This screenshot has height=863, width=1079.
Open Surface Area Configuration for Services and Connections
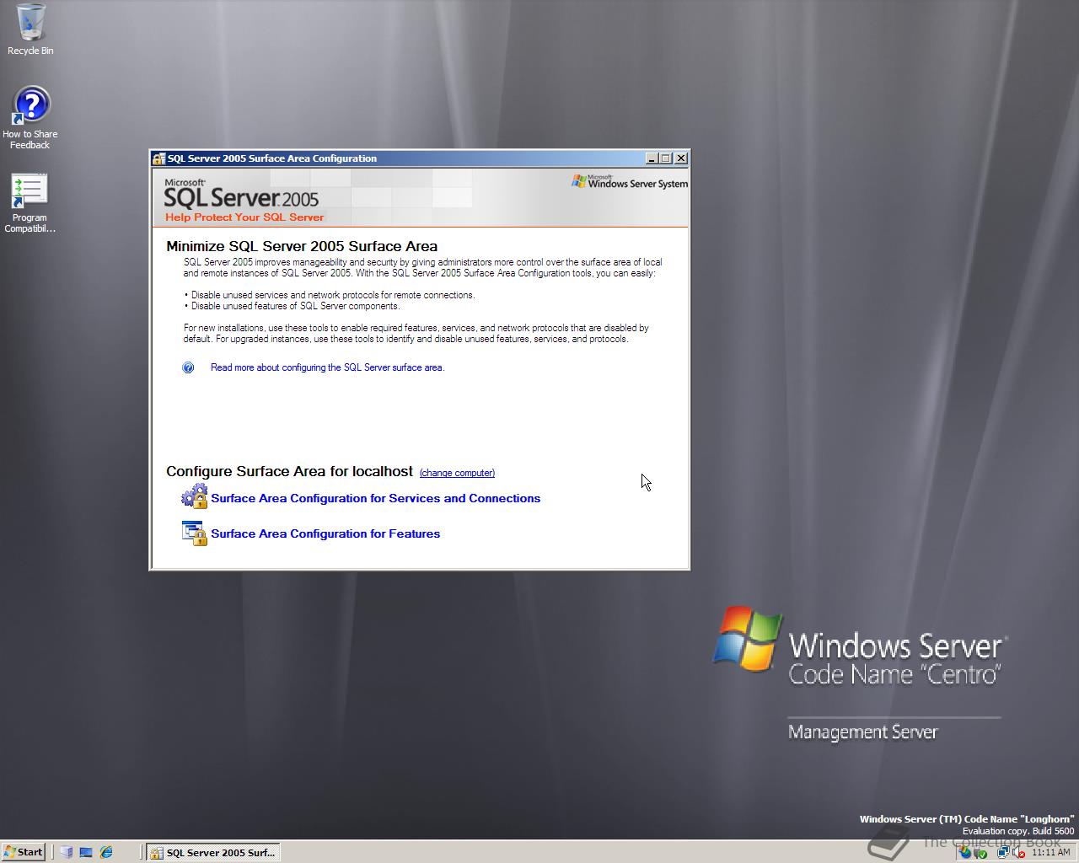pyautogui.click(x=375, y=498)
